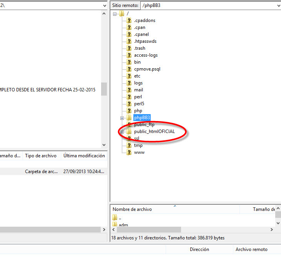Click the parent directory '..' folder icon

click(115, 218)
